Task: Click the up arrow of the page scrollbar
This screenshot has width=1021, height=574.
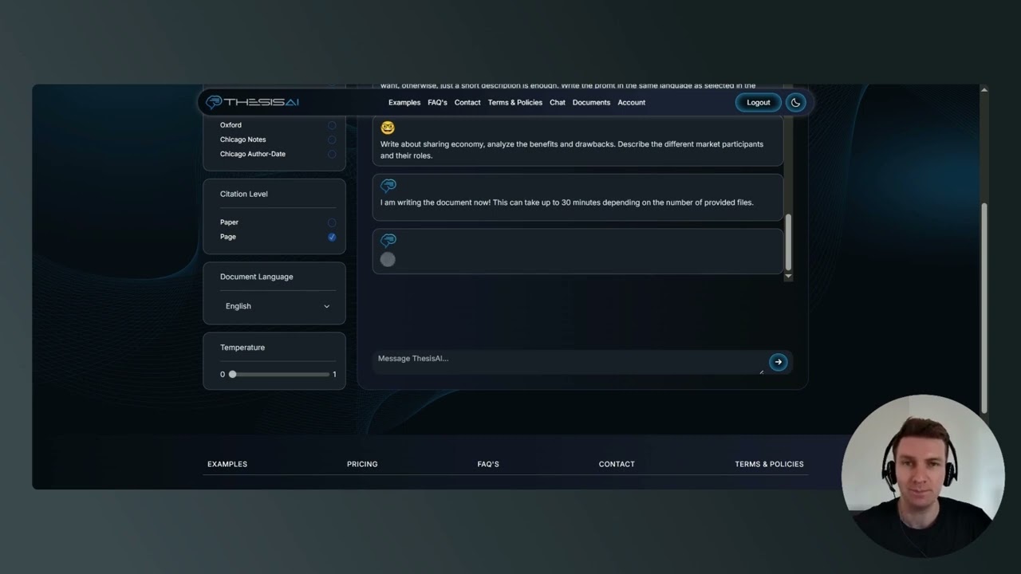Action: coord(984,89)
